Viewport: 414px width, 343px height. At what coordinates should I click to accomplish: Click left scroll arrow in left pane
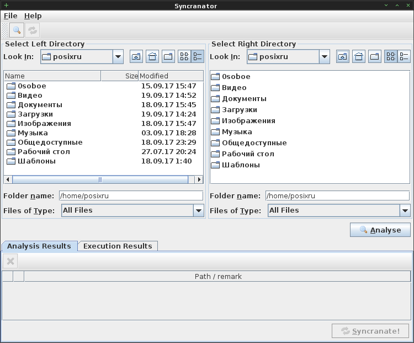8,180
